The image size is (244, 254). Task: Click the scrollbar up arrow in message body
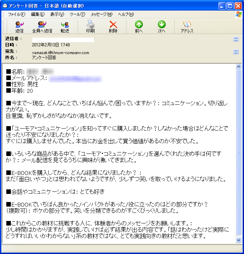click(x=239, y=66)
